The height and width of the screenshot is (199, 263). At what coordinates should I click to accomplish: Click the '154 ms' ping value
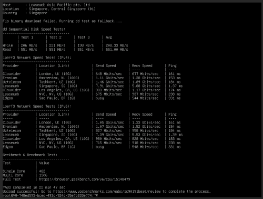[x=175, y=127]
